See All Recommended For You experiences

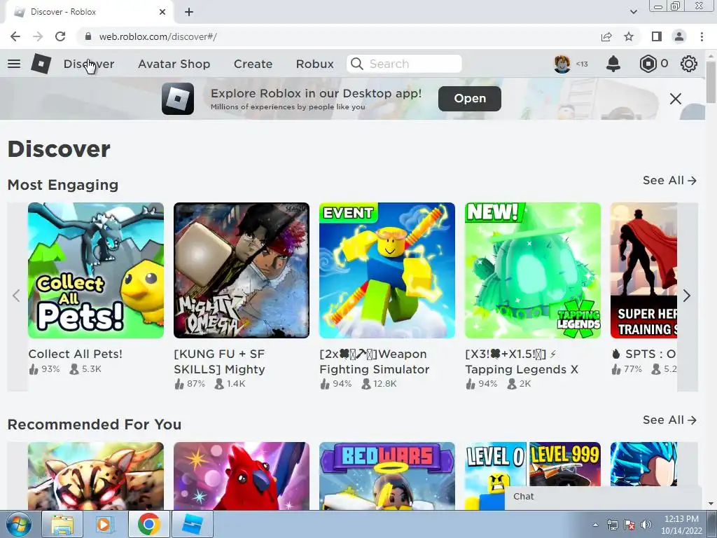click(669, 420)
